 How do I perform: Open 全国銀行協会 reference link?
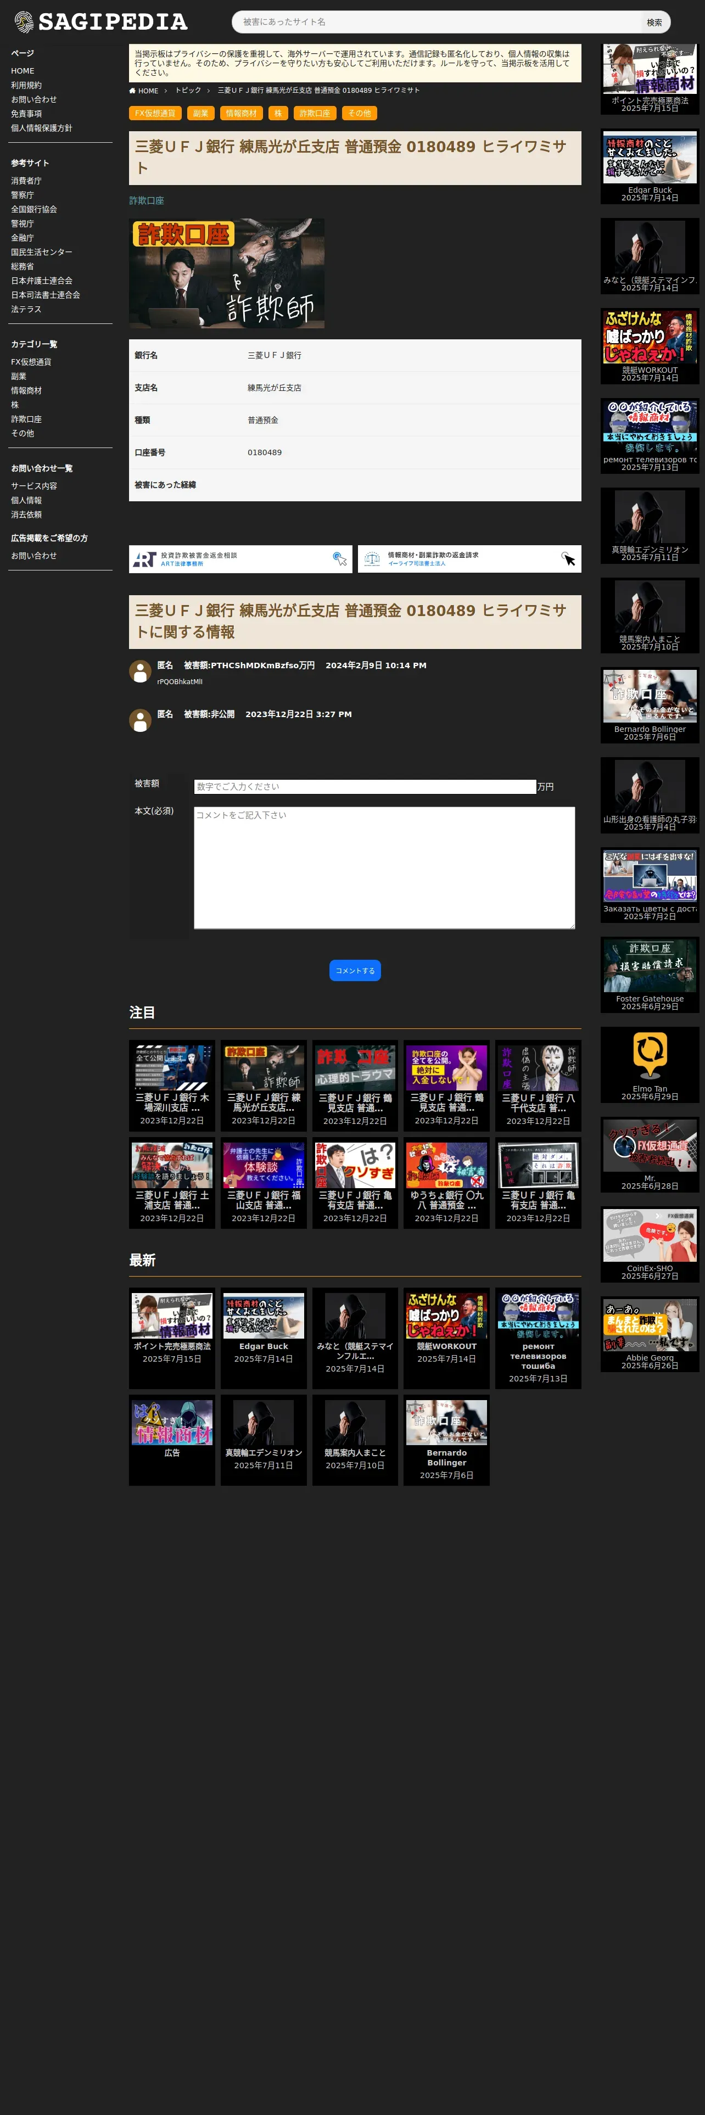(x=33, y=209)
